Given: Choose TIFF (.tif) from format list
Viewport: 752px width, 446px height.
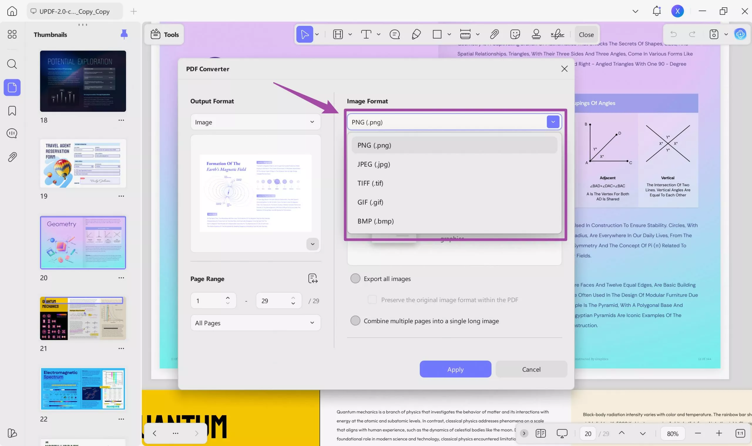Looking at the screenshot, I should 370,183.
